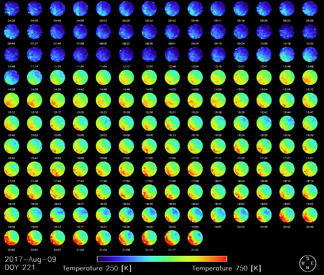This screenshot has width=324, height=275.
Task: Click the '21:17' time label
Action: 172,250
